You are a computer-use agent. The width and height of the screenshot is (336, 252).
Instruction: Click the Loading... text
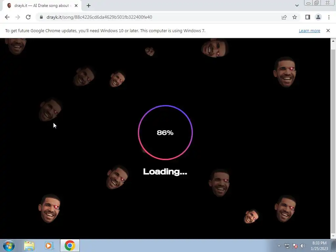pyautogui.click(x=165, y=172)
